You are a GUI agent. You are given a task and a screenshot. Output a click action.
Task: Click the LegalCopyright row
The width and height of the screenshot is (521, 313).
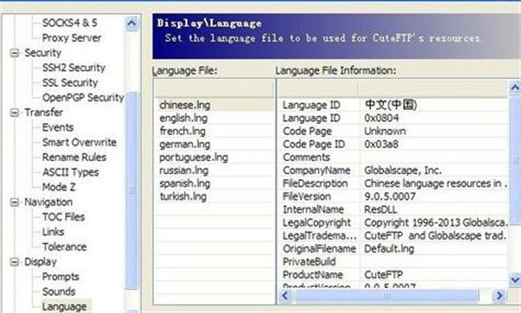[x=393, y=223]
